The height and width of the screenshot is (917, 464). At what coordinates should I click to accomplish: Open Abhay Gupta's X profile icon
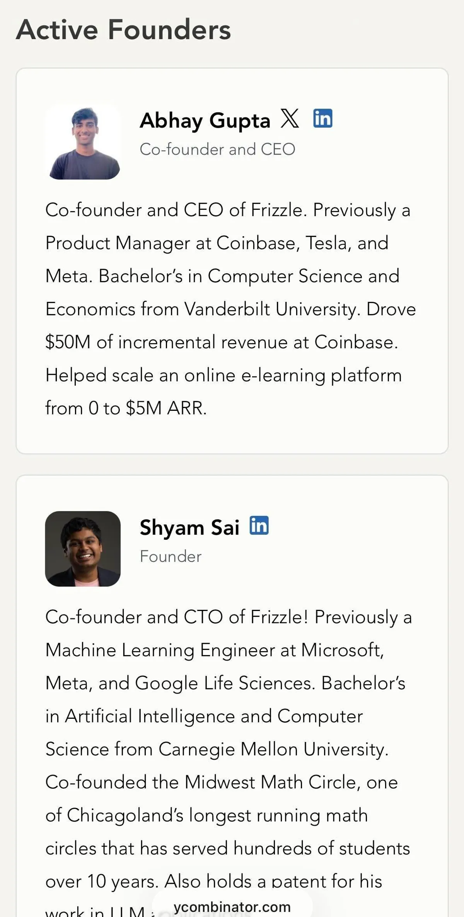[x=290, y=118]
